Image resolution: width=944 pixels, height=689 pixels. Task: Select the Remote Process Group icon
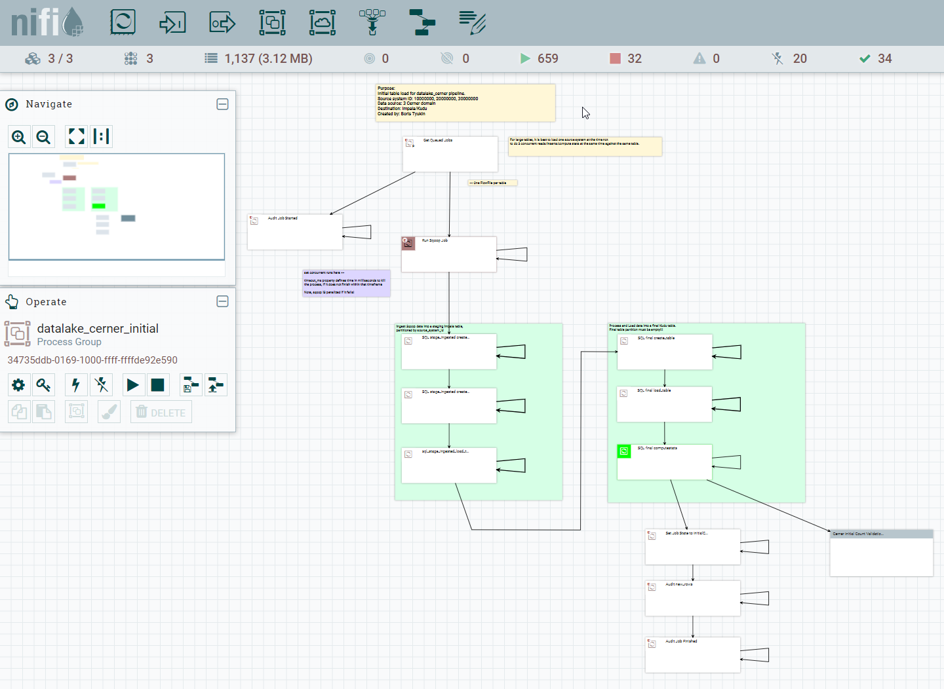pos(323,22)
